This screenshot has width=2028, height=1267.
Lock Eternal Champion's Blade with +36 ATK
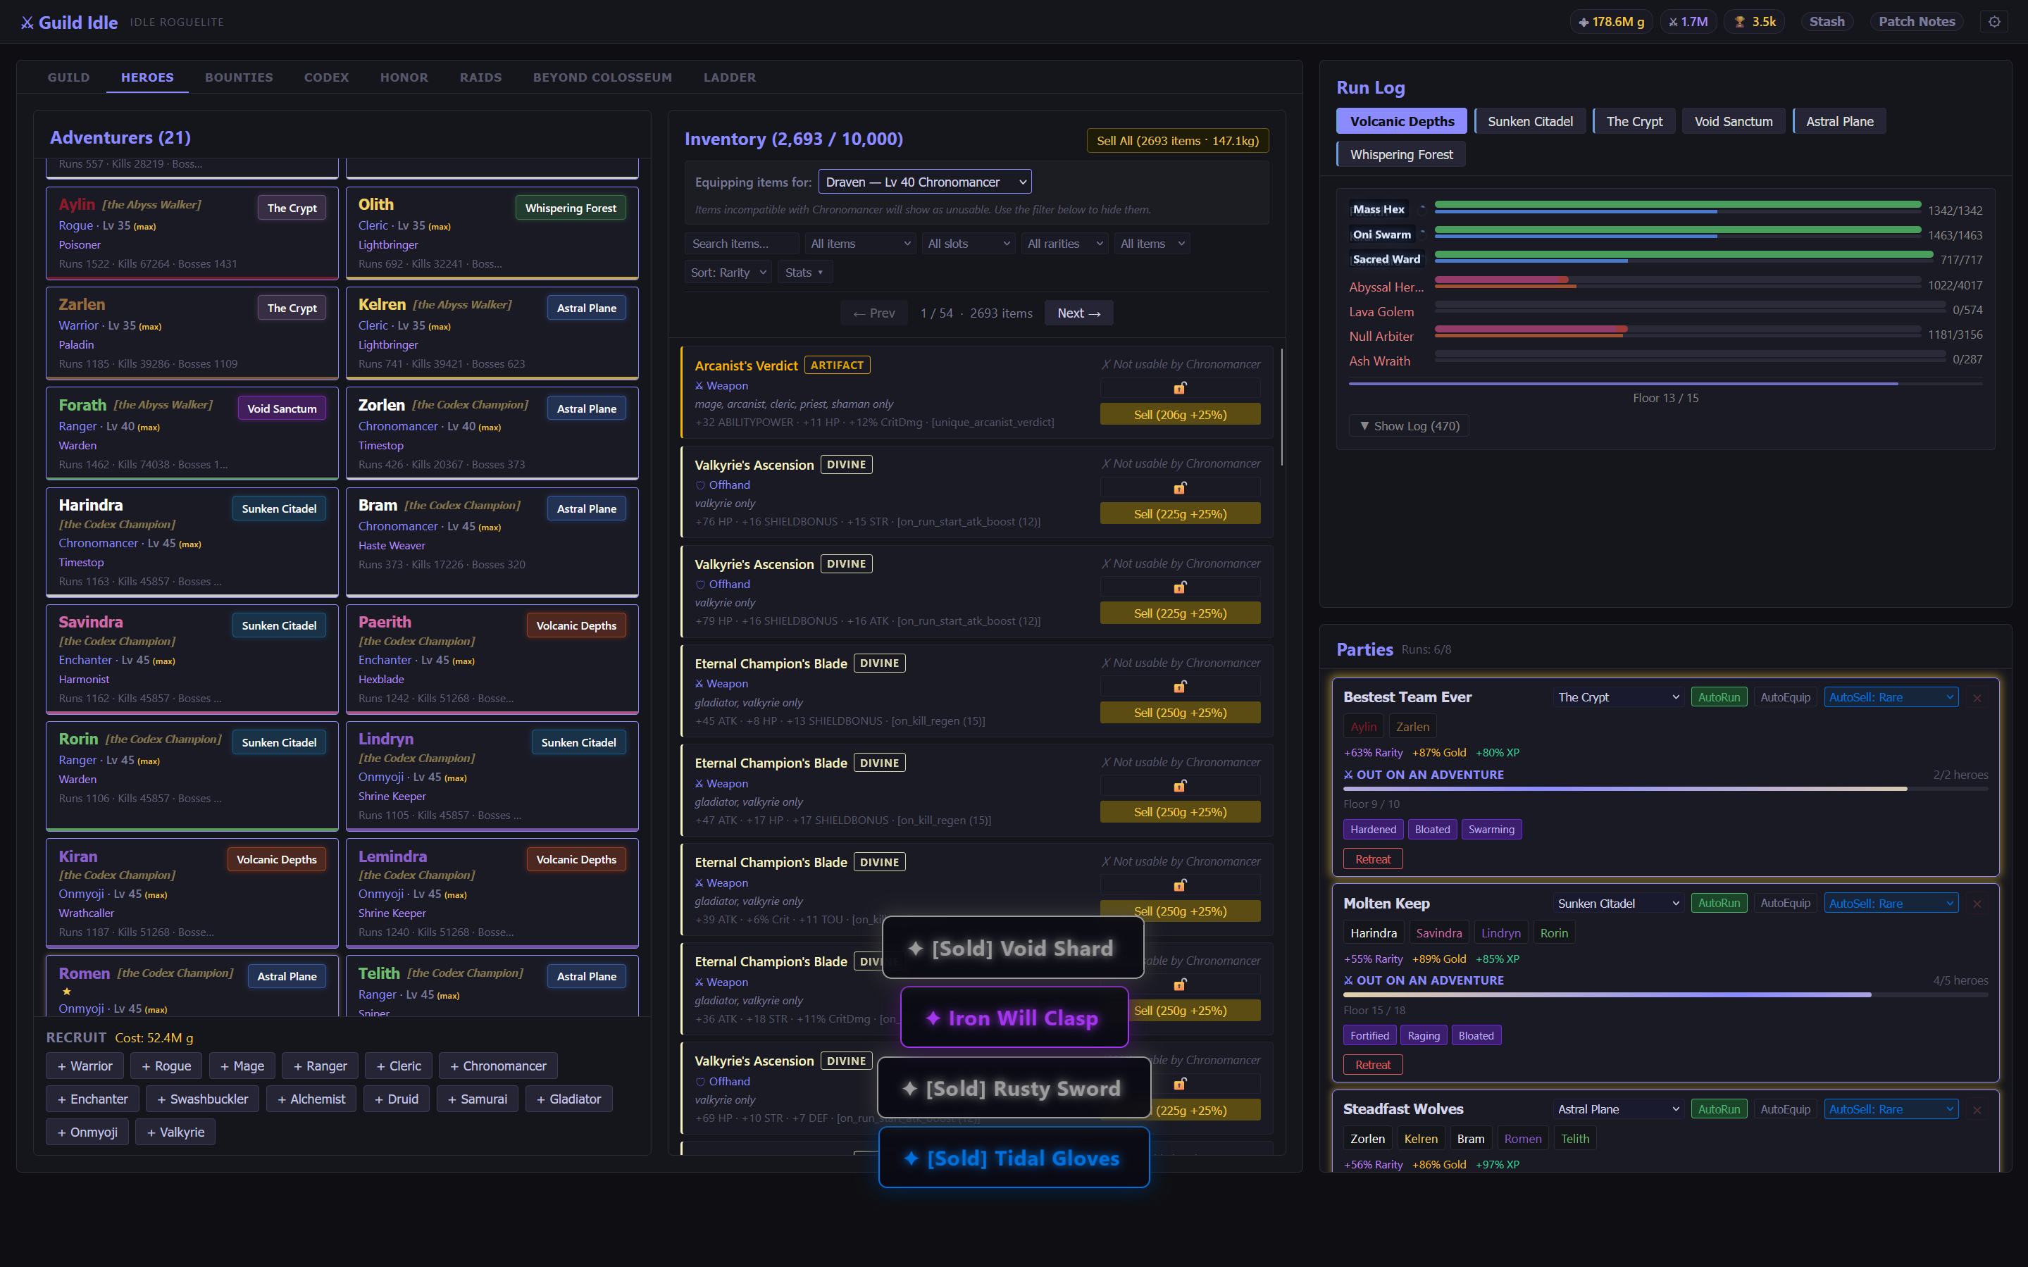[1180, 984]
